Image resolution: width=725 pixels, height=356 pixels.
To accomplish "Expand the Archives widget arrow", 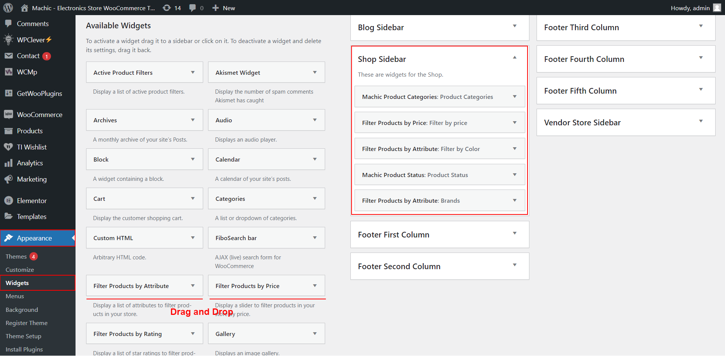I will tap(193, 120).
